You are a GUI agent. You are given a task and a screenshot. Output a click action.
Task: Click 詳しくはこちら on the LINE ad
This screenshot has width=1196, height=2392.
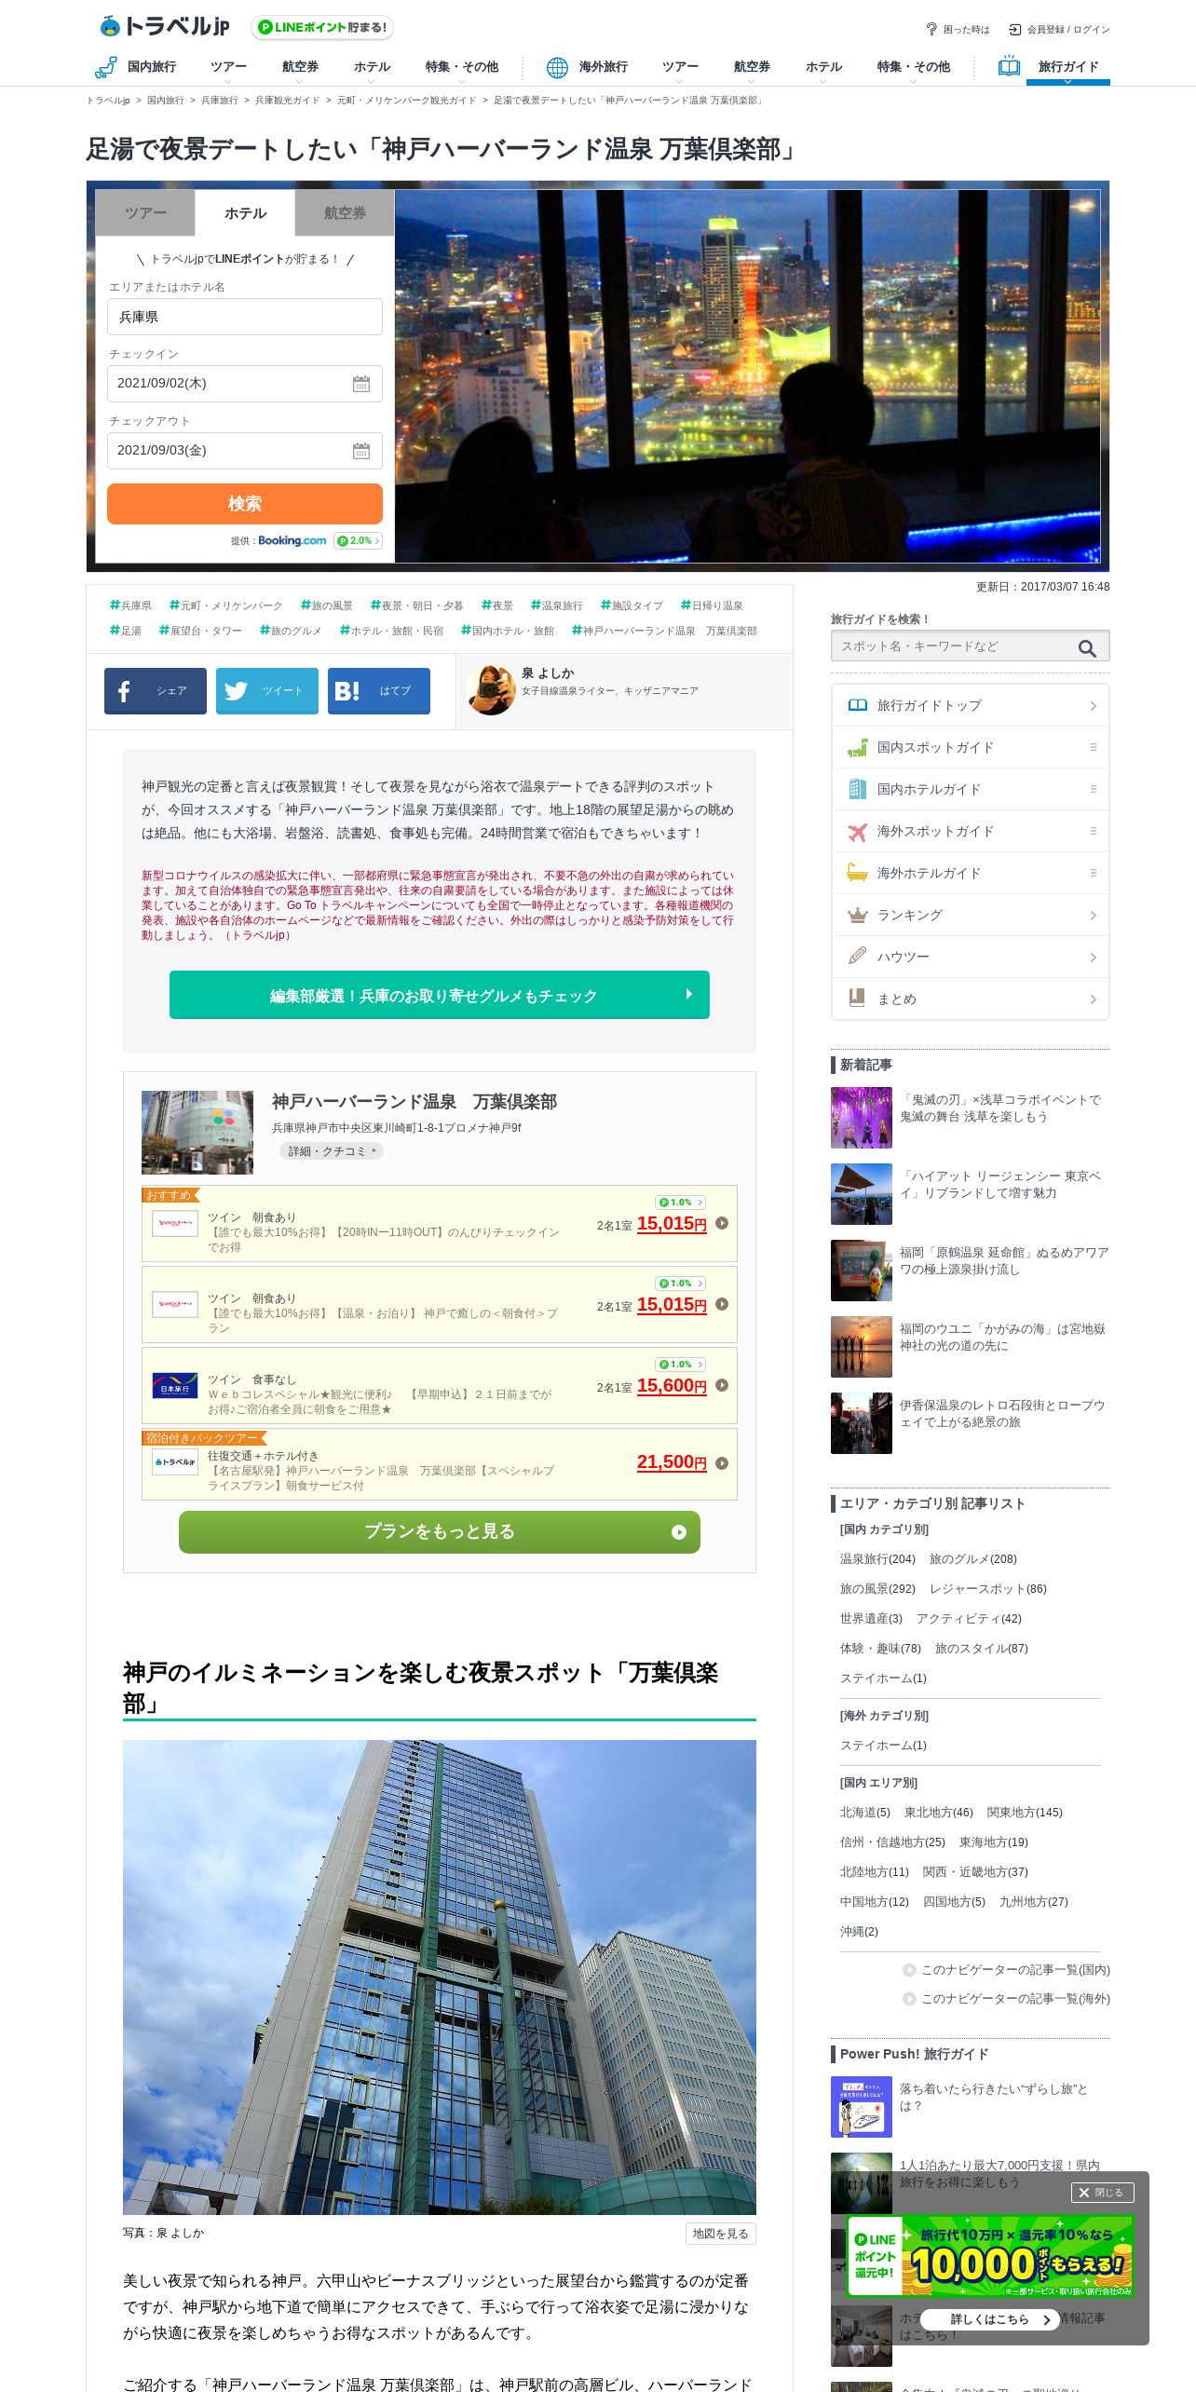click(989, 2319)
